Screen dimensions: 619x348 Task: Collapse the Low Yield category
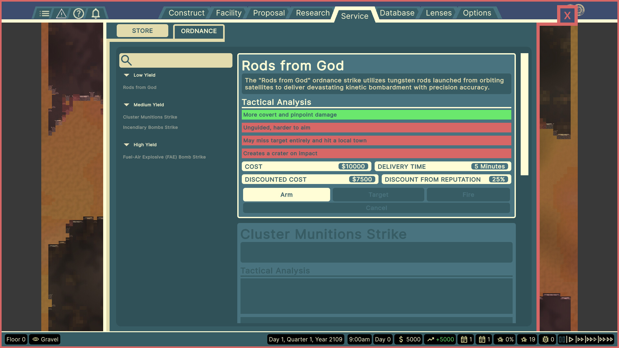[x=126, y=75]
